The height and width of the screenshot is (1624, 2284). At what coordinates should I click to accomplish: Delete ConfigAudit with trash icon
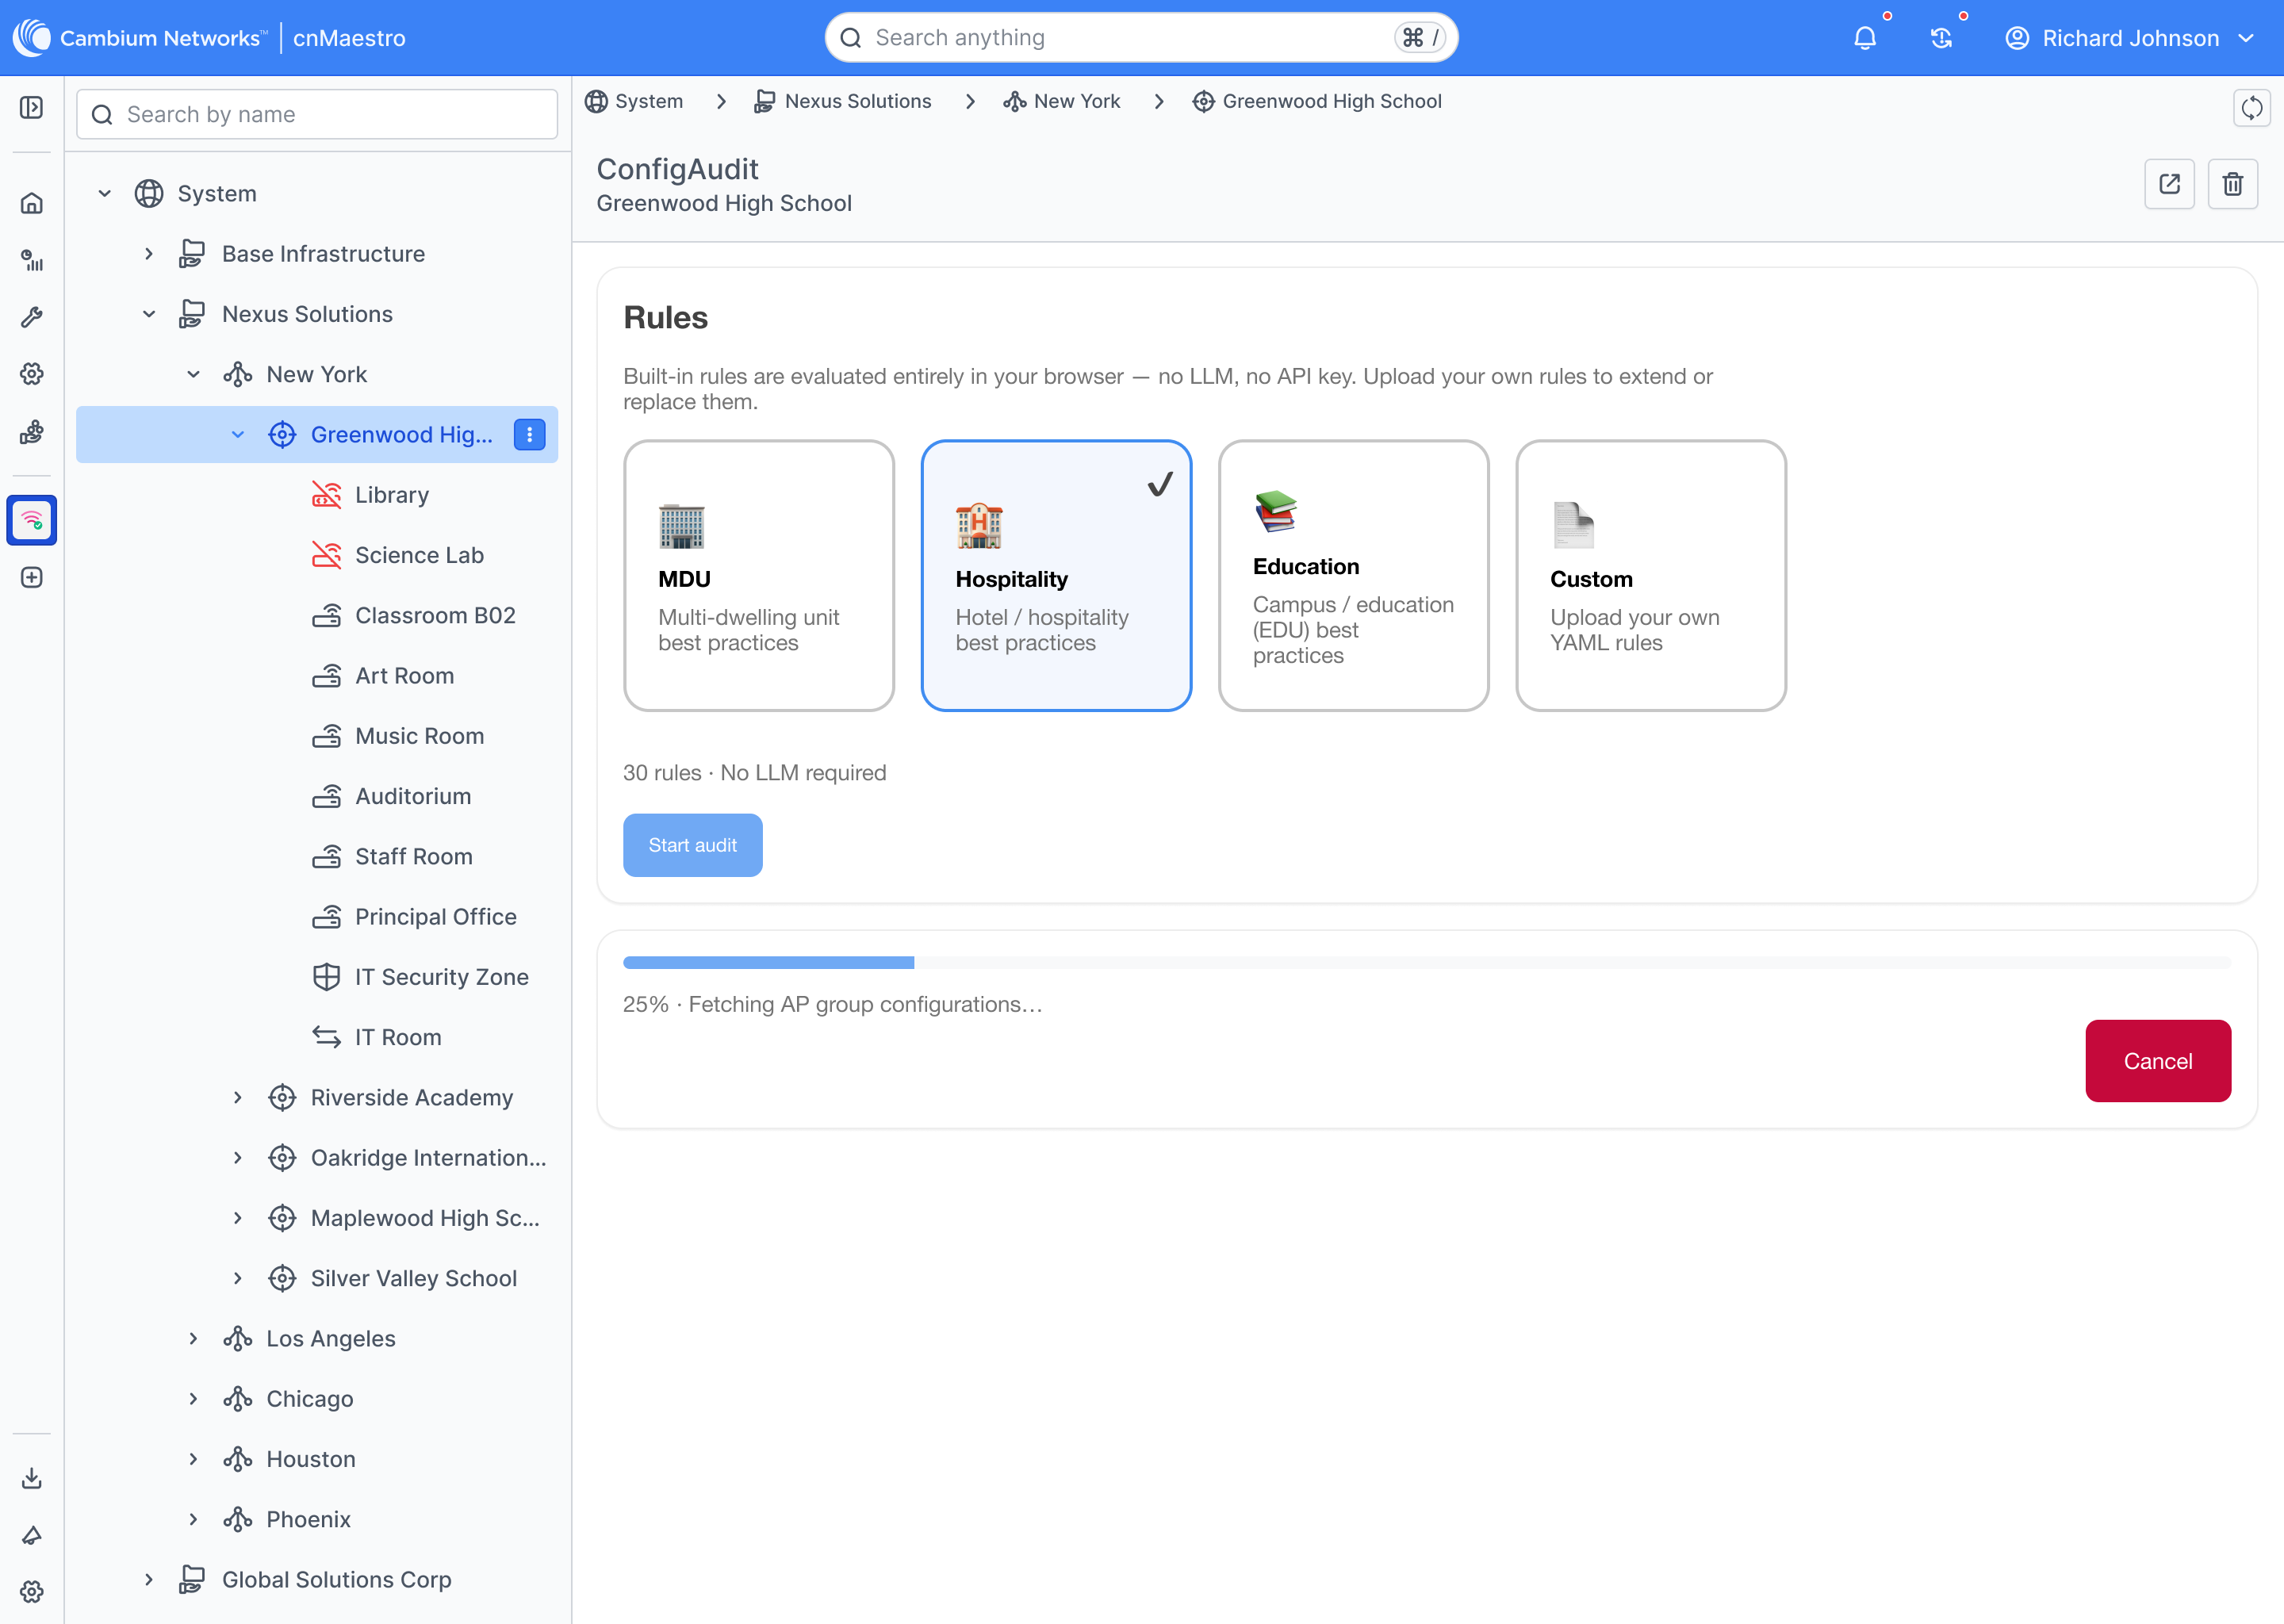pyautogui.click(x=2233, y=184)
